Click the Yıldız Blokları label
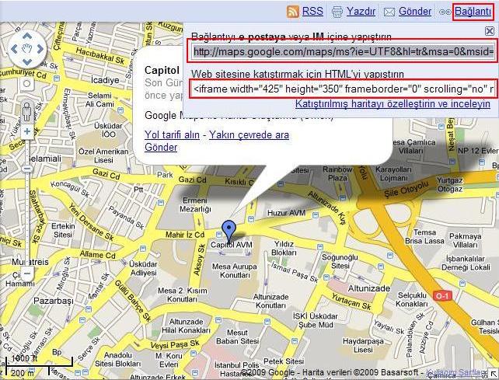Image resolution: width=499 pixels, height=380 pixels. [x=284, y=248]
